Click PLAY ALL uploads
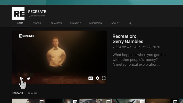The height and width of the screenshot is (103, 183). tap(32, 93)
